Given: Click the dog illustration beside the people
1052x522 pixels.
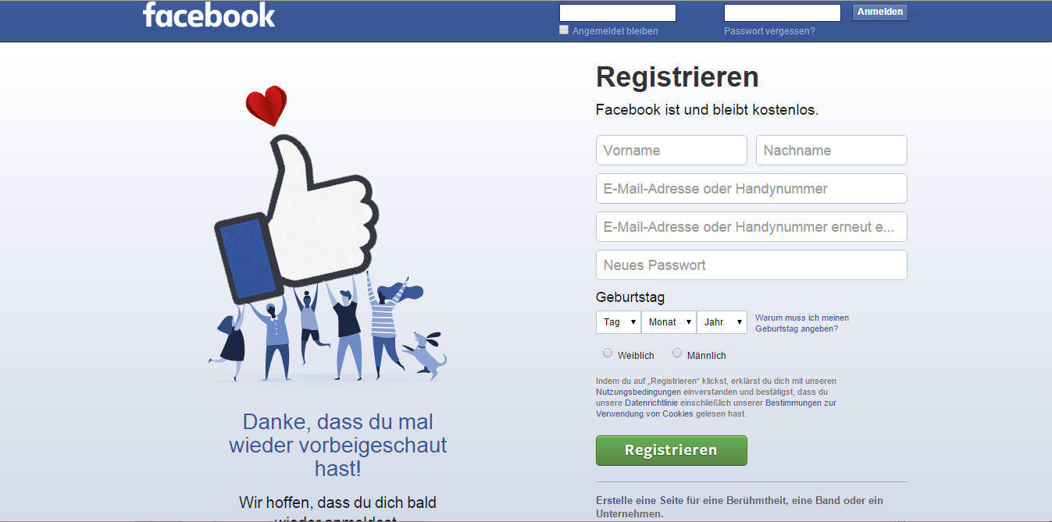Looking at the screenshot, I should click(x=426, y=355).
